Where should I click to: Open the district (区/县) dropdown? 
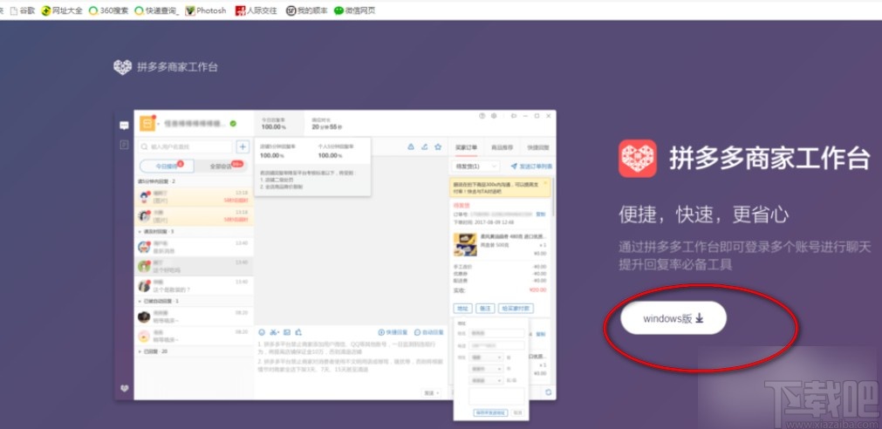tap(487, 381)
